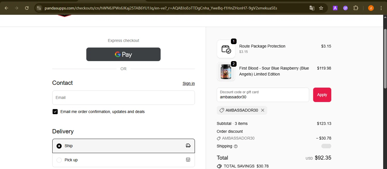Screen dimensions: 387x169
Task: Open the round purple extension icon
Action: (x=345, y=8)
